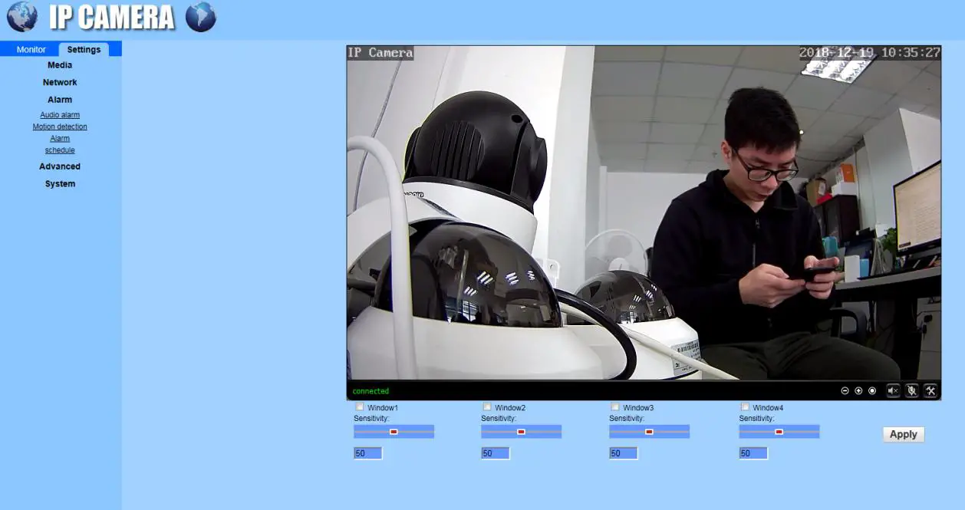
Task: Open the tools settings icon on video bar
Action: [x=930, y=390]
